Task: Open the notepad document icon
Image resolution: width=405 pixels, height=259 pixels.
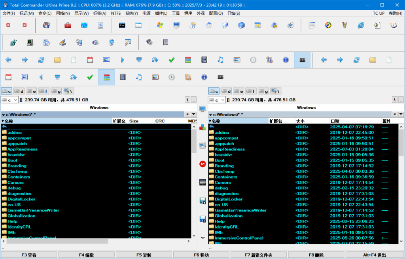Action: [x=312, y=25]
